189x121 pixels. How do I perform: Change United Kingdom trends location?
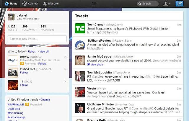45,99
